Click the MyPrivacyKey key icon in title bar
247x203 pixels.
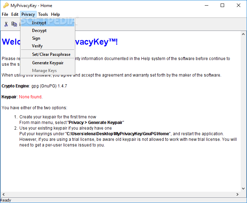[6, 5]
